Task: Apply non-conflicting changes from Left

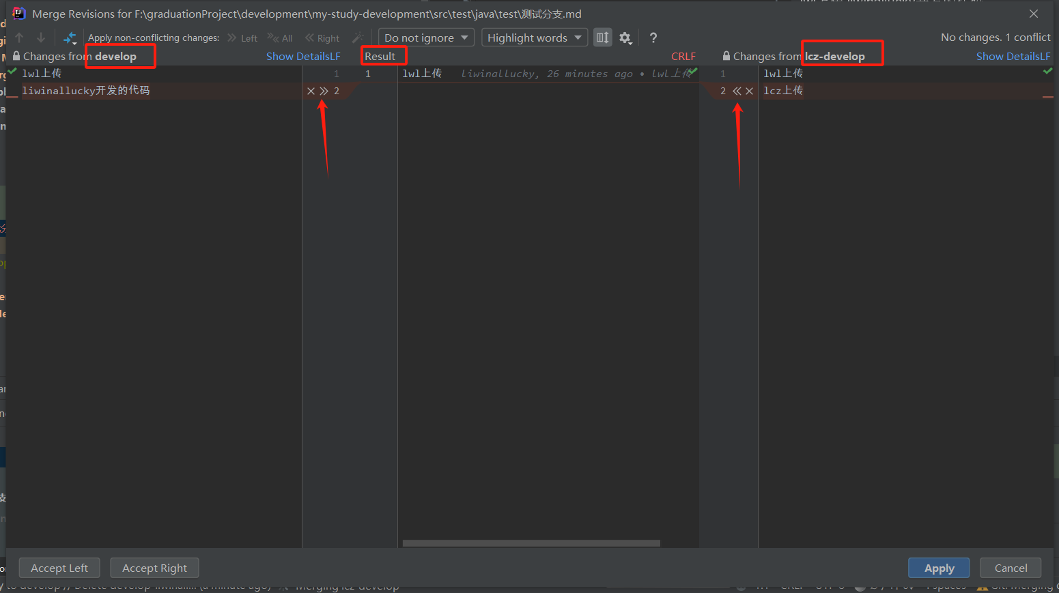Action: click(242, 38)
